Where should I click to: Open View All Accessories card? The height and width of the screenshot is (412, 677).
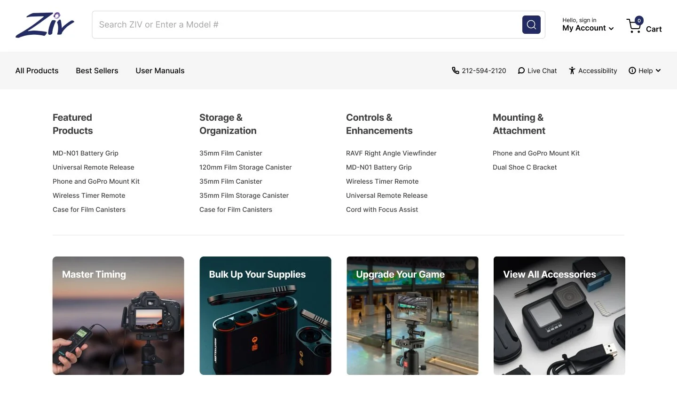[559, 316]
